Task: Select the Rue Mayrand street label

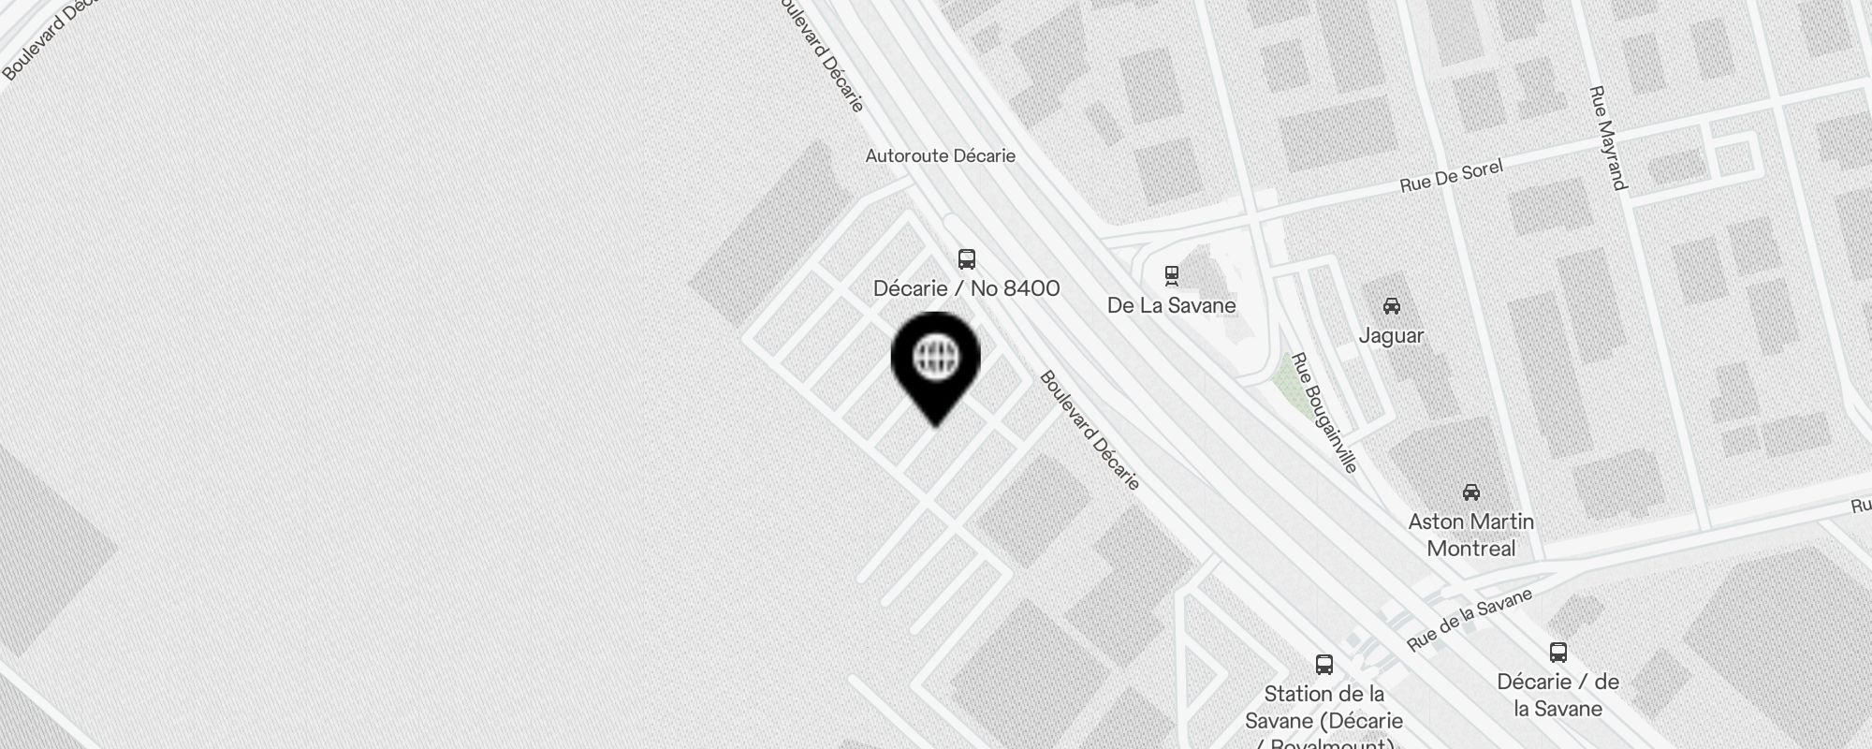Action: pyautogui.click(x=1608, y=138)
